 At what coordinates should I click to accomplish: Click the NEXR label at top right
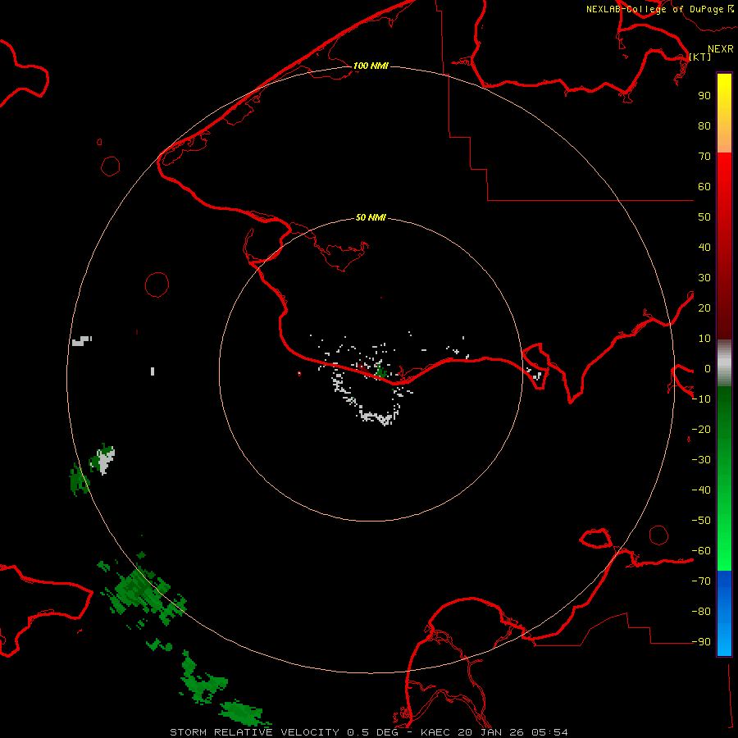point(720,48)
